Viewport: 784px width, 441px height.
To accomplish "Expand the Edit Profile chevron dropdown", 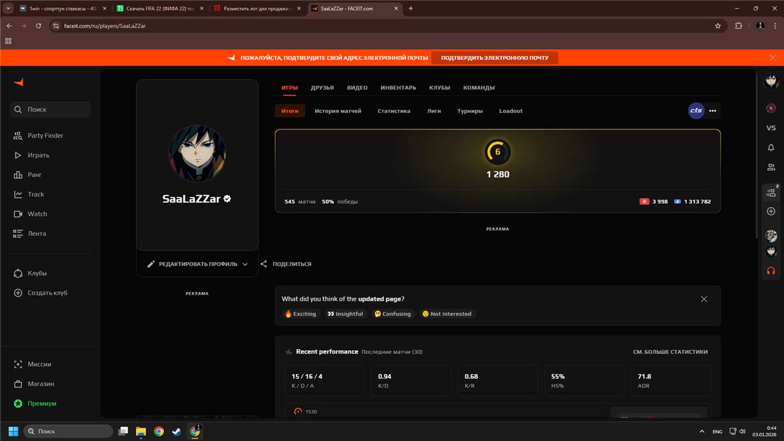I will point(245,265).
